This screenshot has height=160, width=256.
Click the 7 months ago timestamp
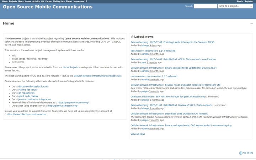(x=154, y=120)
